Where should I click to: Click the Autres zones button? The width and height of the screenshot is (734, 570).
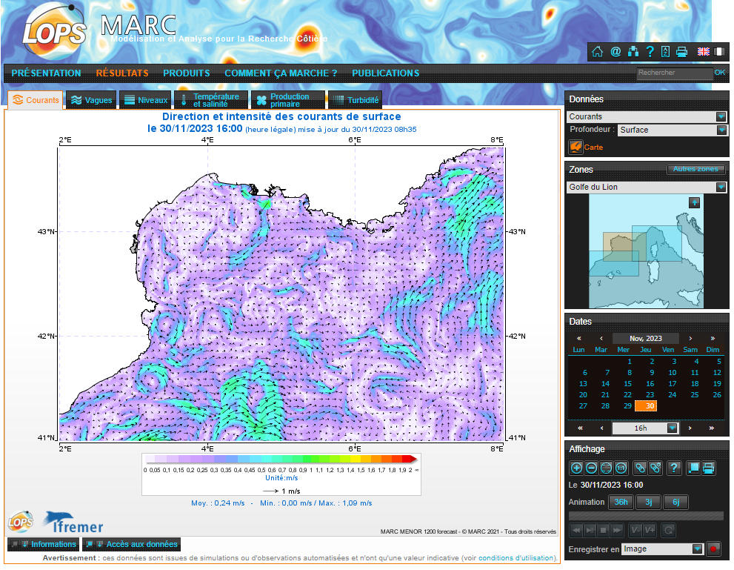[696, 170]
